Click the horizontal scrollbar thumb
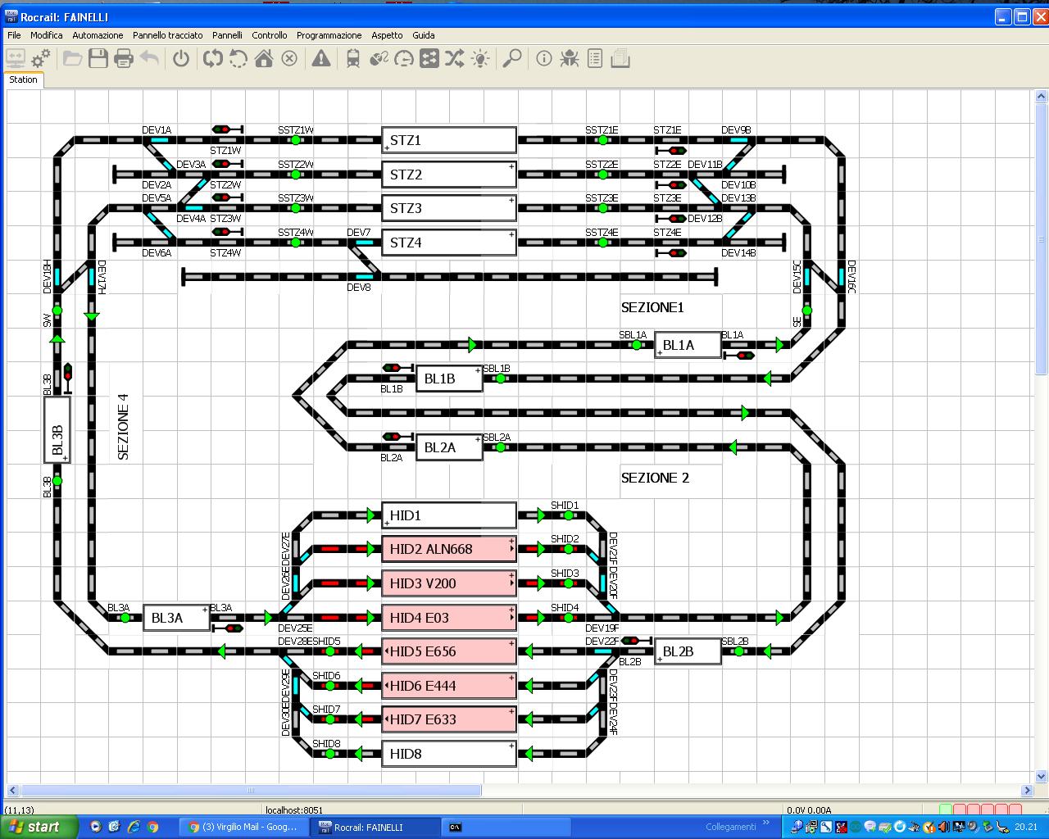 pyautogui.click(x=251, y=791)
